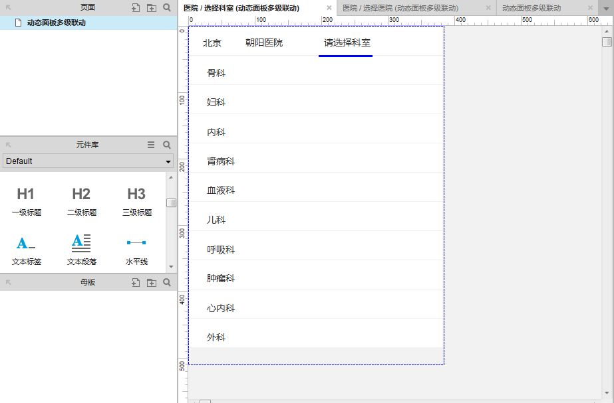Click the Add Page icon in 页面 panel
614x403 pixels.
pos(134,7)
